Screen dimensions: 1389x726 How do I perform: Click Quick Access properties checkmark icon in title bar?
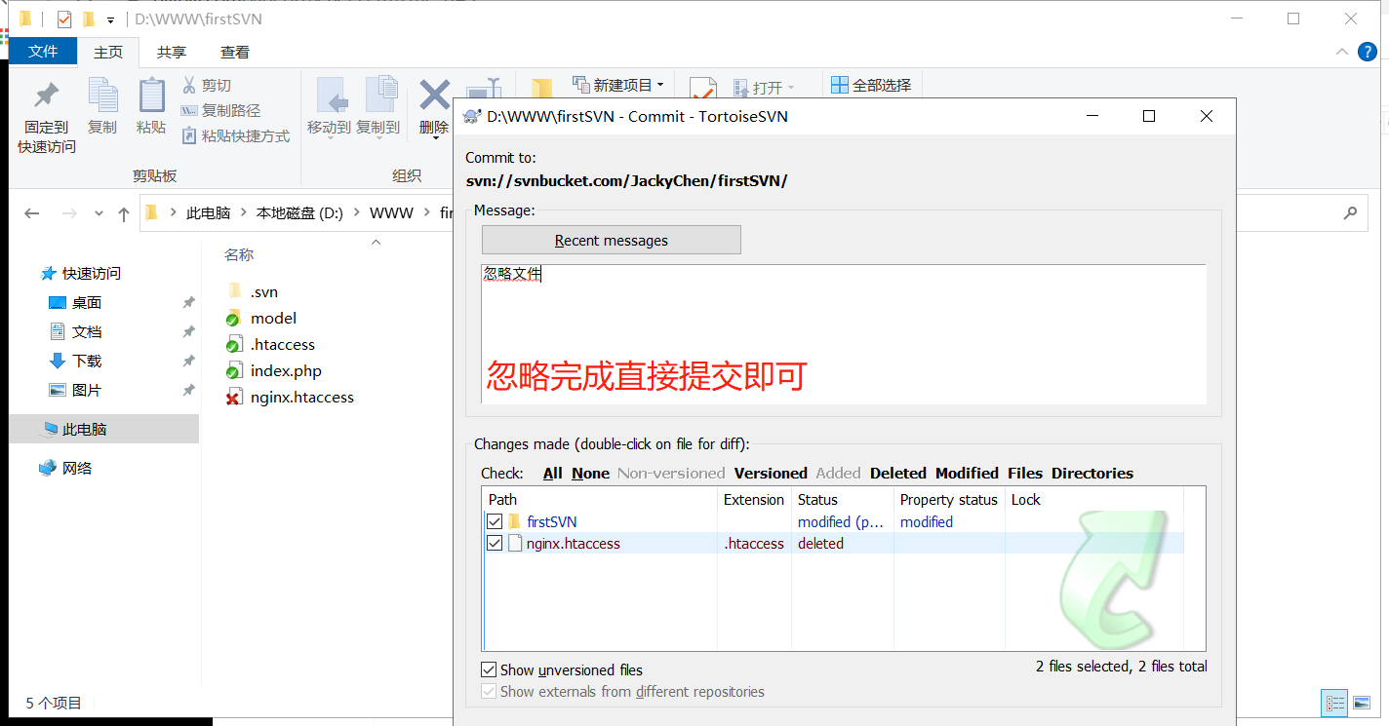click(x=64, y=19)
